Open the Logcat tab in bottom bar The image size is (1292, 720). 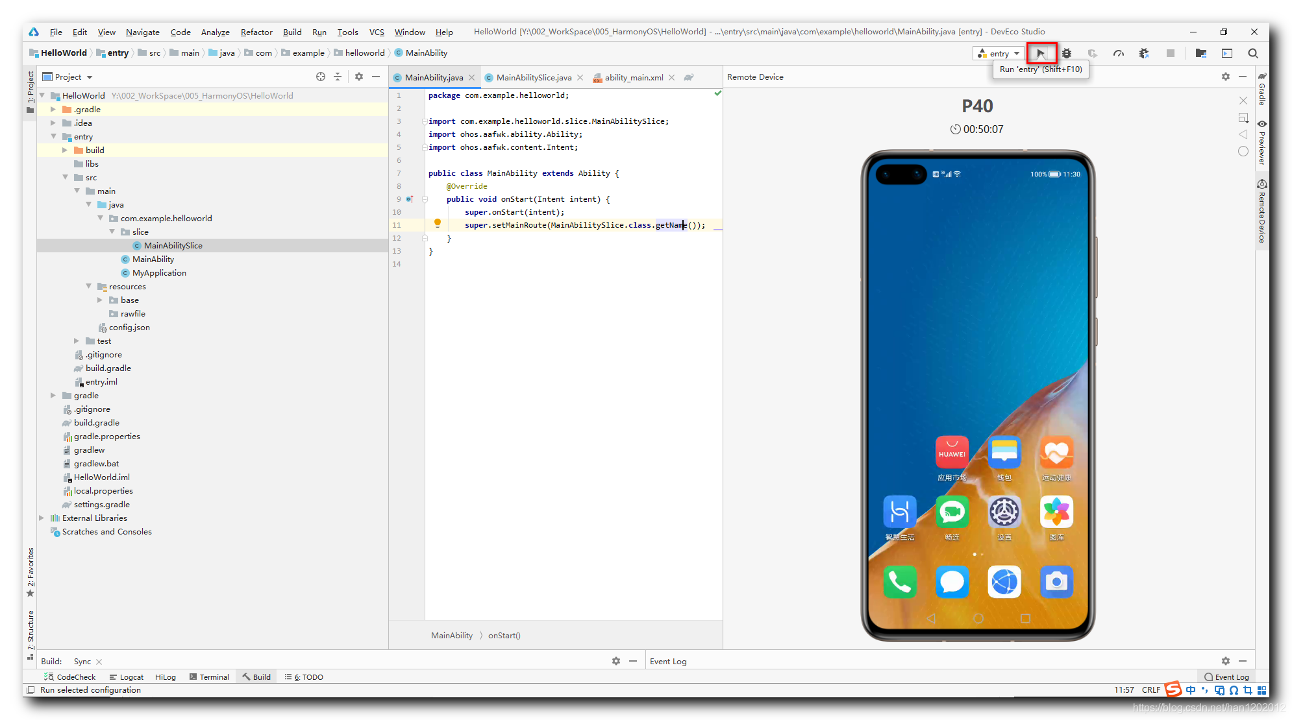[131, 676]
